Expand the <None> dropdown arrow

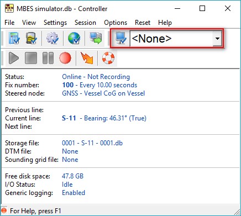coord(217,39)
